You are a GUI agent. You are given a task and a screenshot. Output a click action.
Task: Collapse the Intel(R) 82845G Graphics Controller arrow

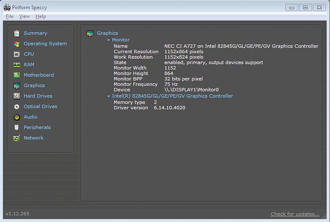click(x=108, y=96)
